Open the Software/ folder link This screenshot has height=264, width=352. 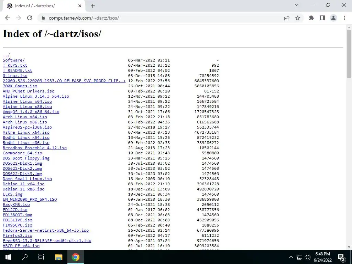tap(14, 60)
